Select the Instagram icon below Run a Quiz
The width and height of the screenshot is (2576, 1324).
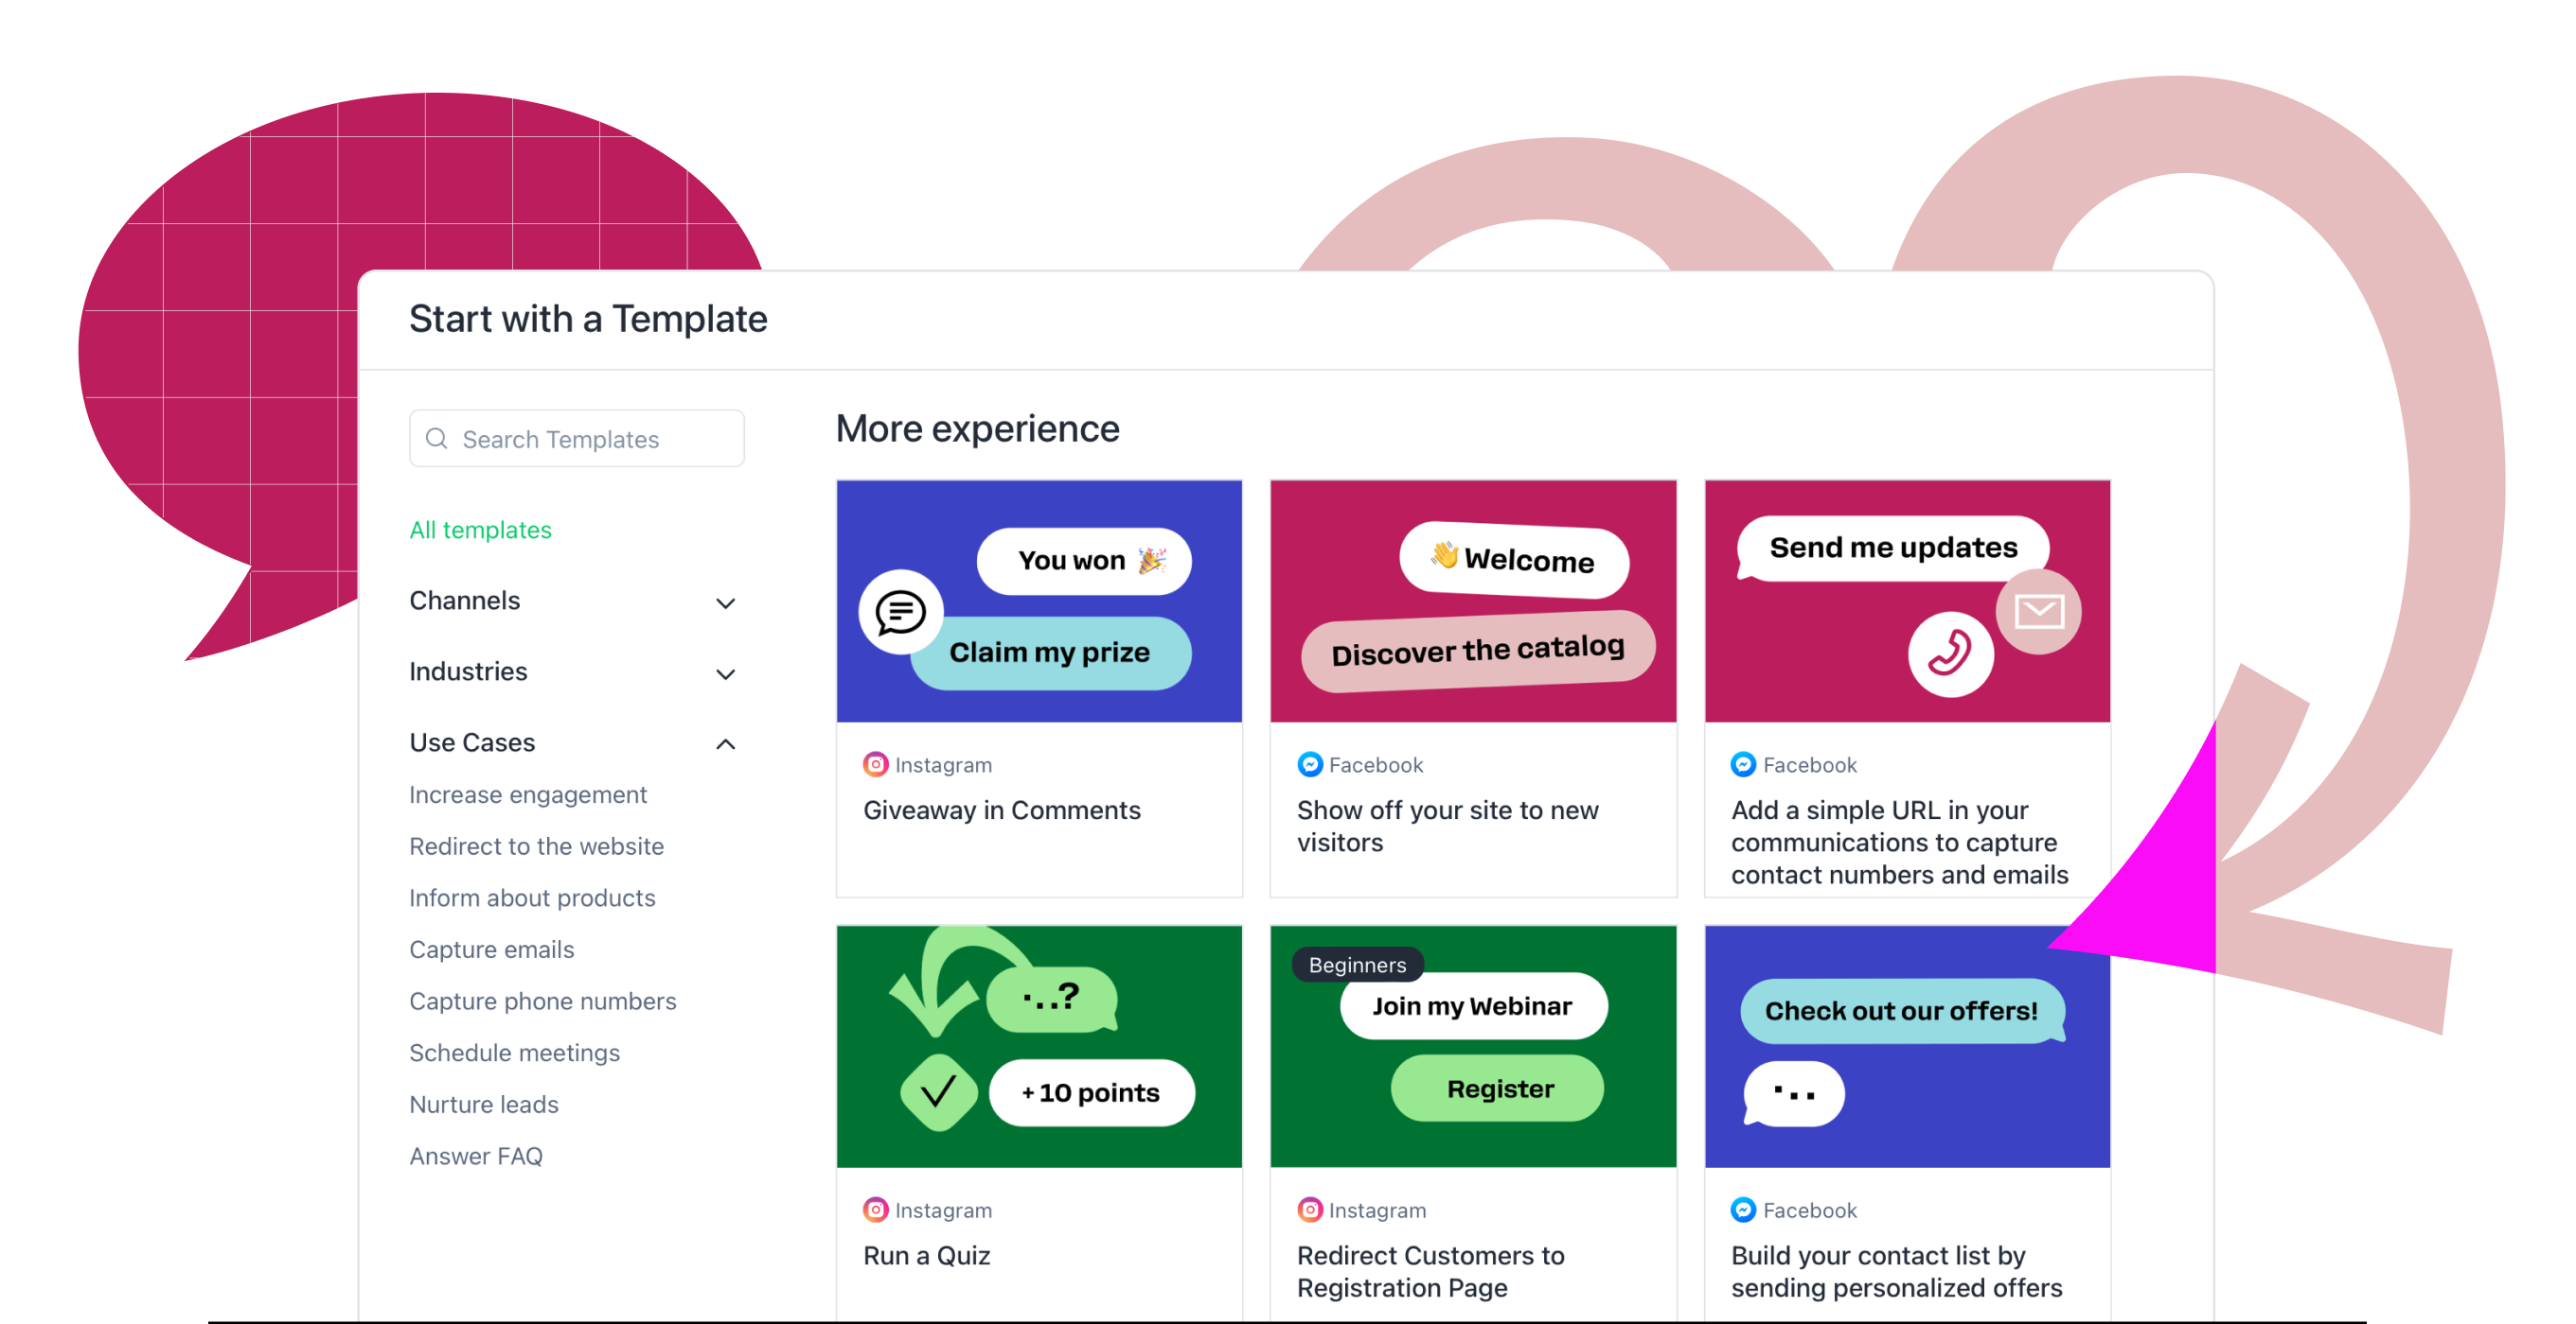[876, 1209]
